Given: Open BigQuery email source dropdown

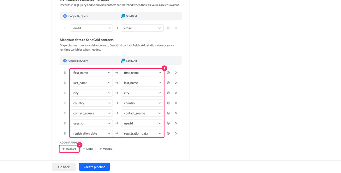Looking at the screenshot, I should click(91, 28).
